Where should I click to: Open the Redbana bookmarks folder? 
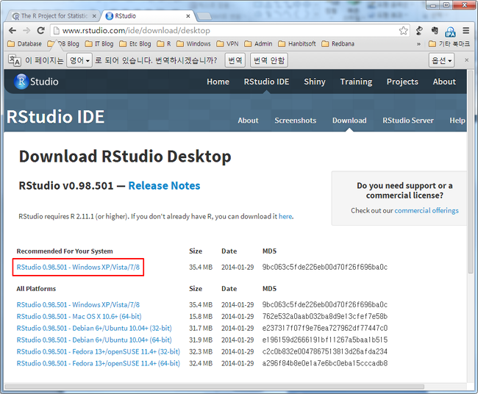[x=338, y=44]
